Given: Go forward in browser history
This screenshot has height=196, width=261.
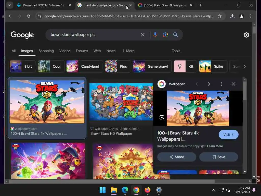Looking at the screenshot, I should pos(19,16).
